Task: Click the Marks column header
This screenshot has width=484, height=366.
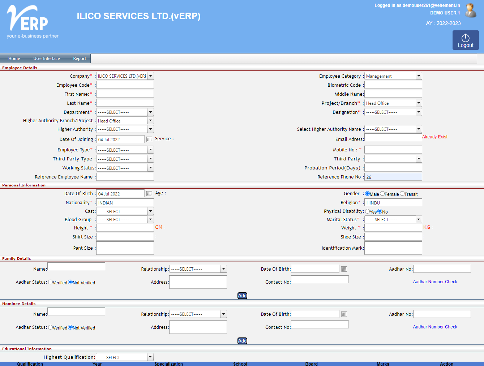Action: tap(383, 364)
